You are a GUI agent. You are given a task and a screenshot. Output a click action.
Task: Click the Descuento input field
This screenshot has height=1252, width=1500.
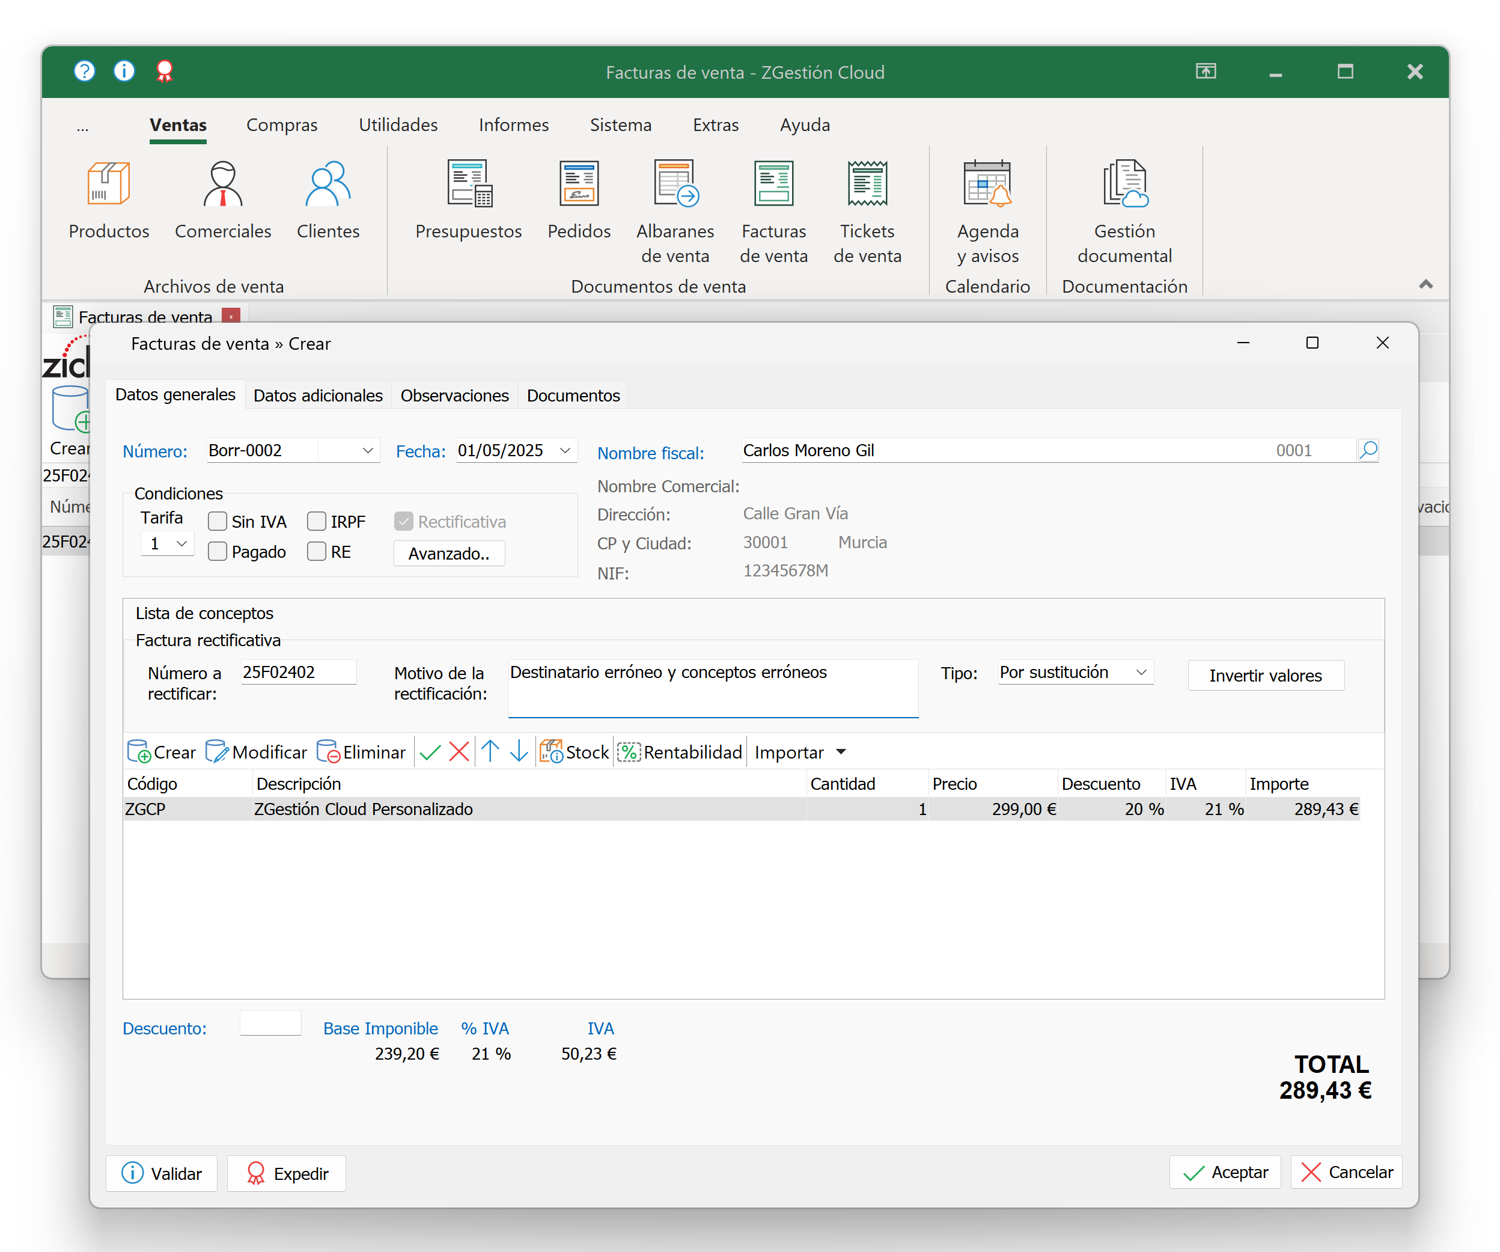[x=270, y=1024]
